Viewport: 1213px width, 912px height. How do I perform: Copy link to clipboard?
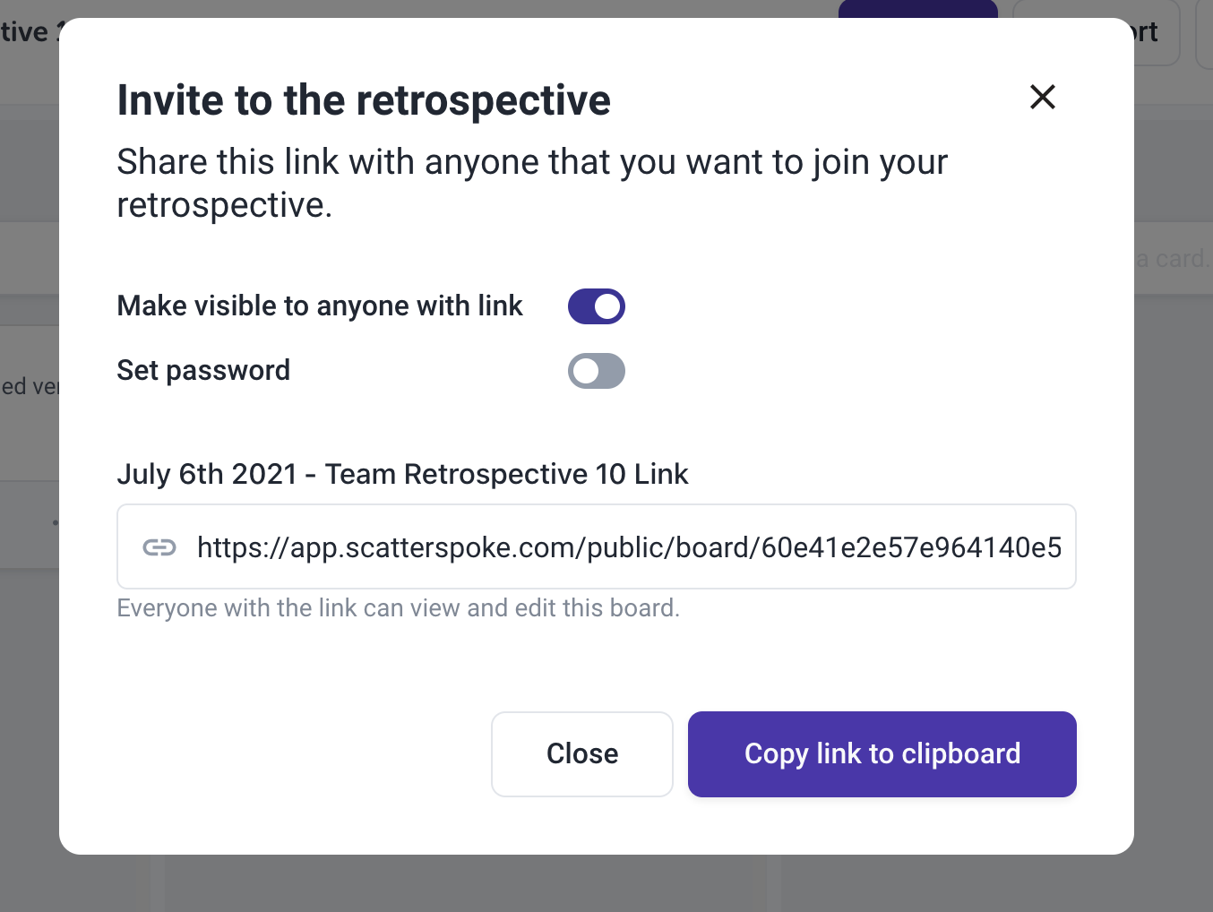pos(882,754)
